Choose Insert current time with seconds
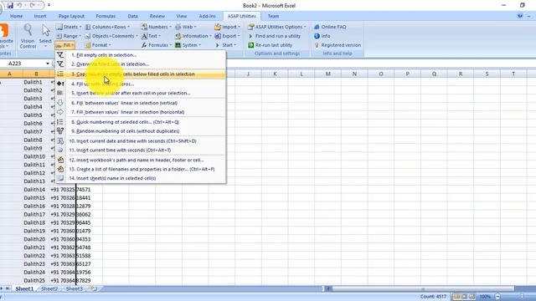 (140, 150)
